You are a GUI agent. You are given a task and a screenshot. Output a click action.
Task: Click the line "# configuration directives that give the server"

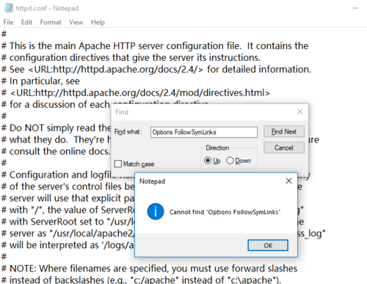point(131,58)
